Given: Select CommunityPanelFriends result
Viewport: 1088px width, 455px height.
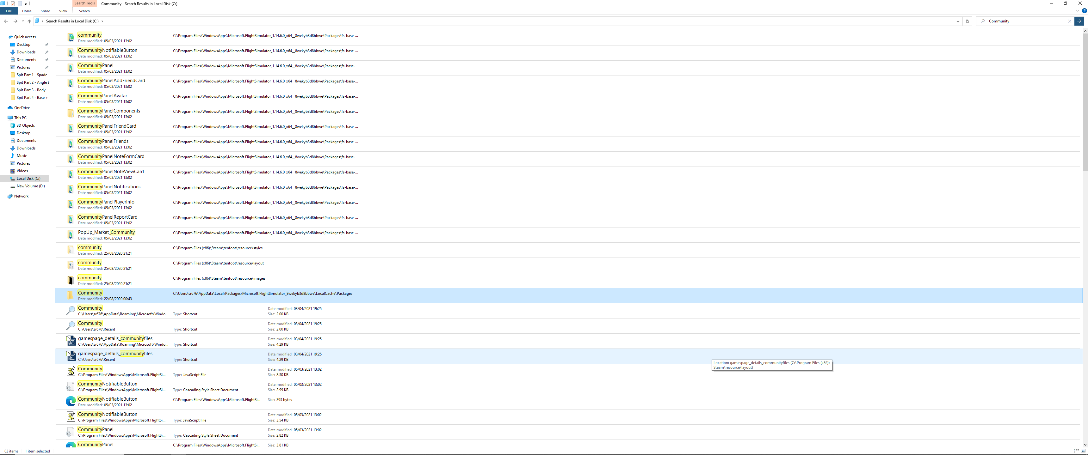Looking at the screenshot, I should (568, 144).
